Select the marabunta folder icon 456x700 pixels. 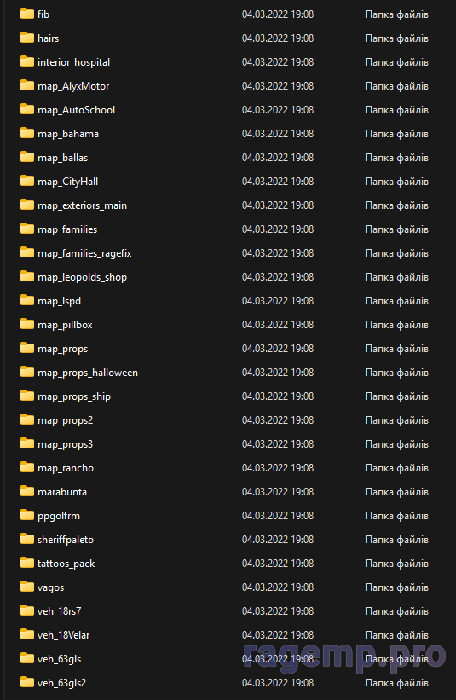pyautogui.click(x=27, y=491)
